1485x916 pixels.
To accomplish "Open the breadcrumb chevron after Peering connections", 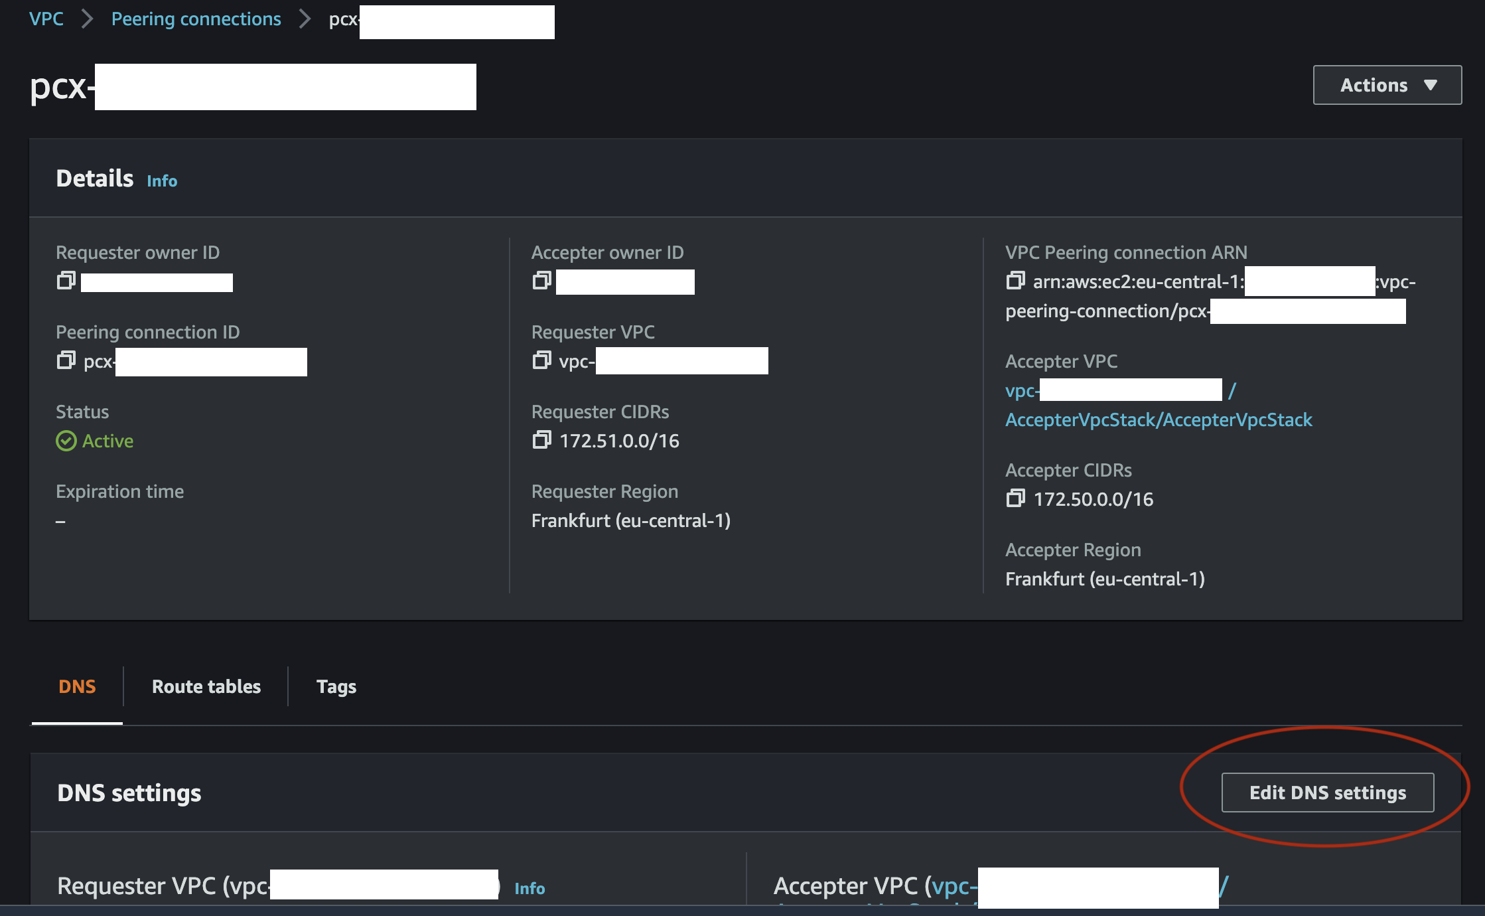I will tap(303, 19).
